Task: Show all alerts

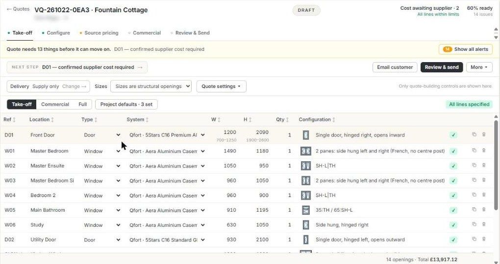Action: click(x=466, y=49)
